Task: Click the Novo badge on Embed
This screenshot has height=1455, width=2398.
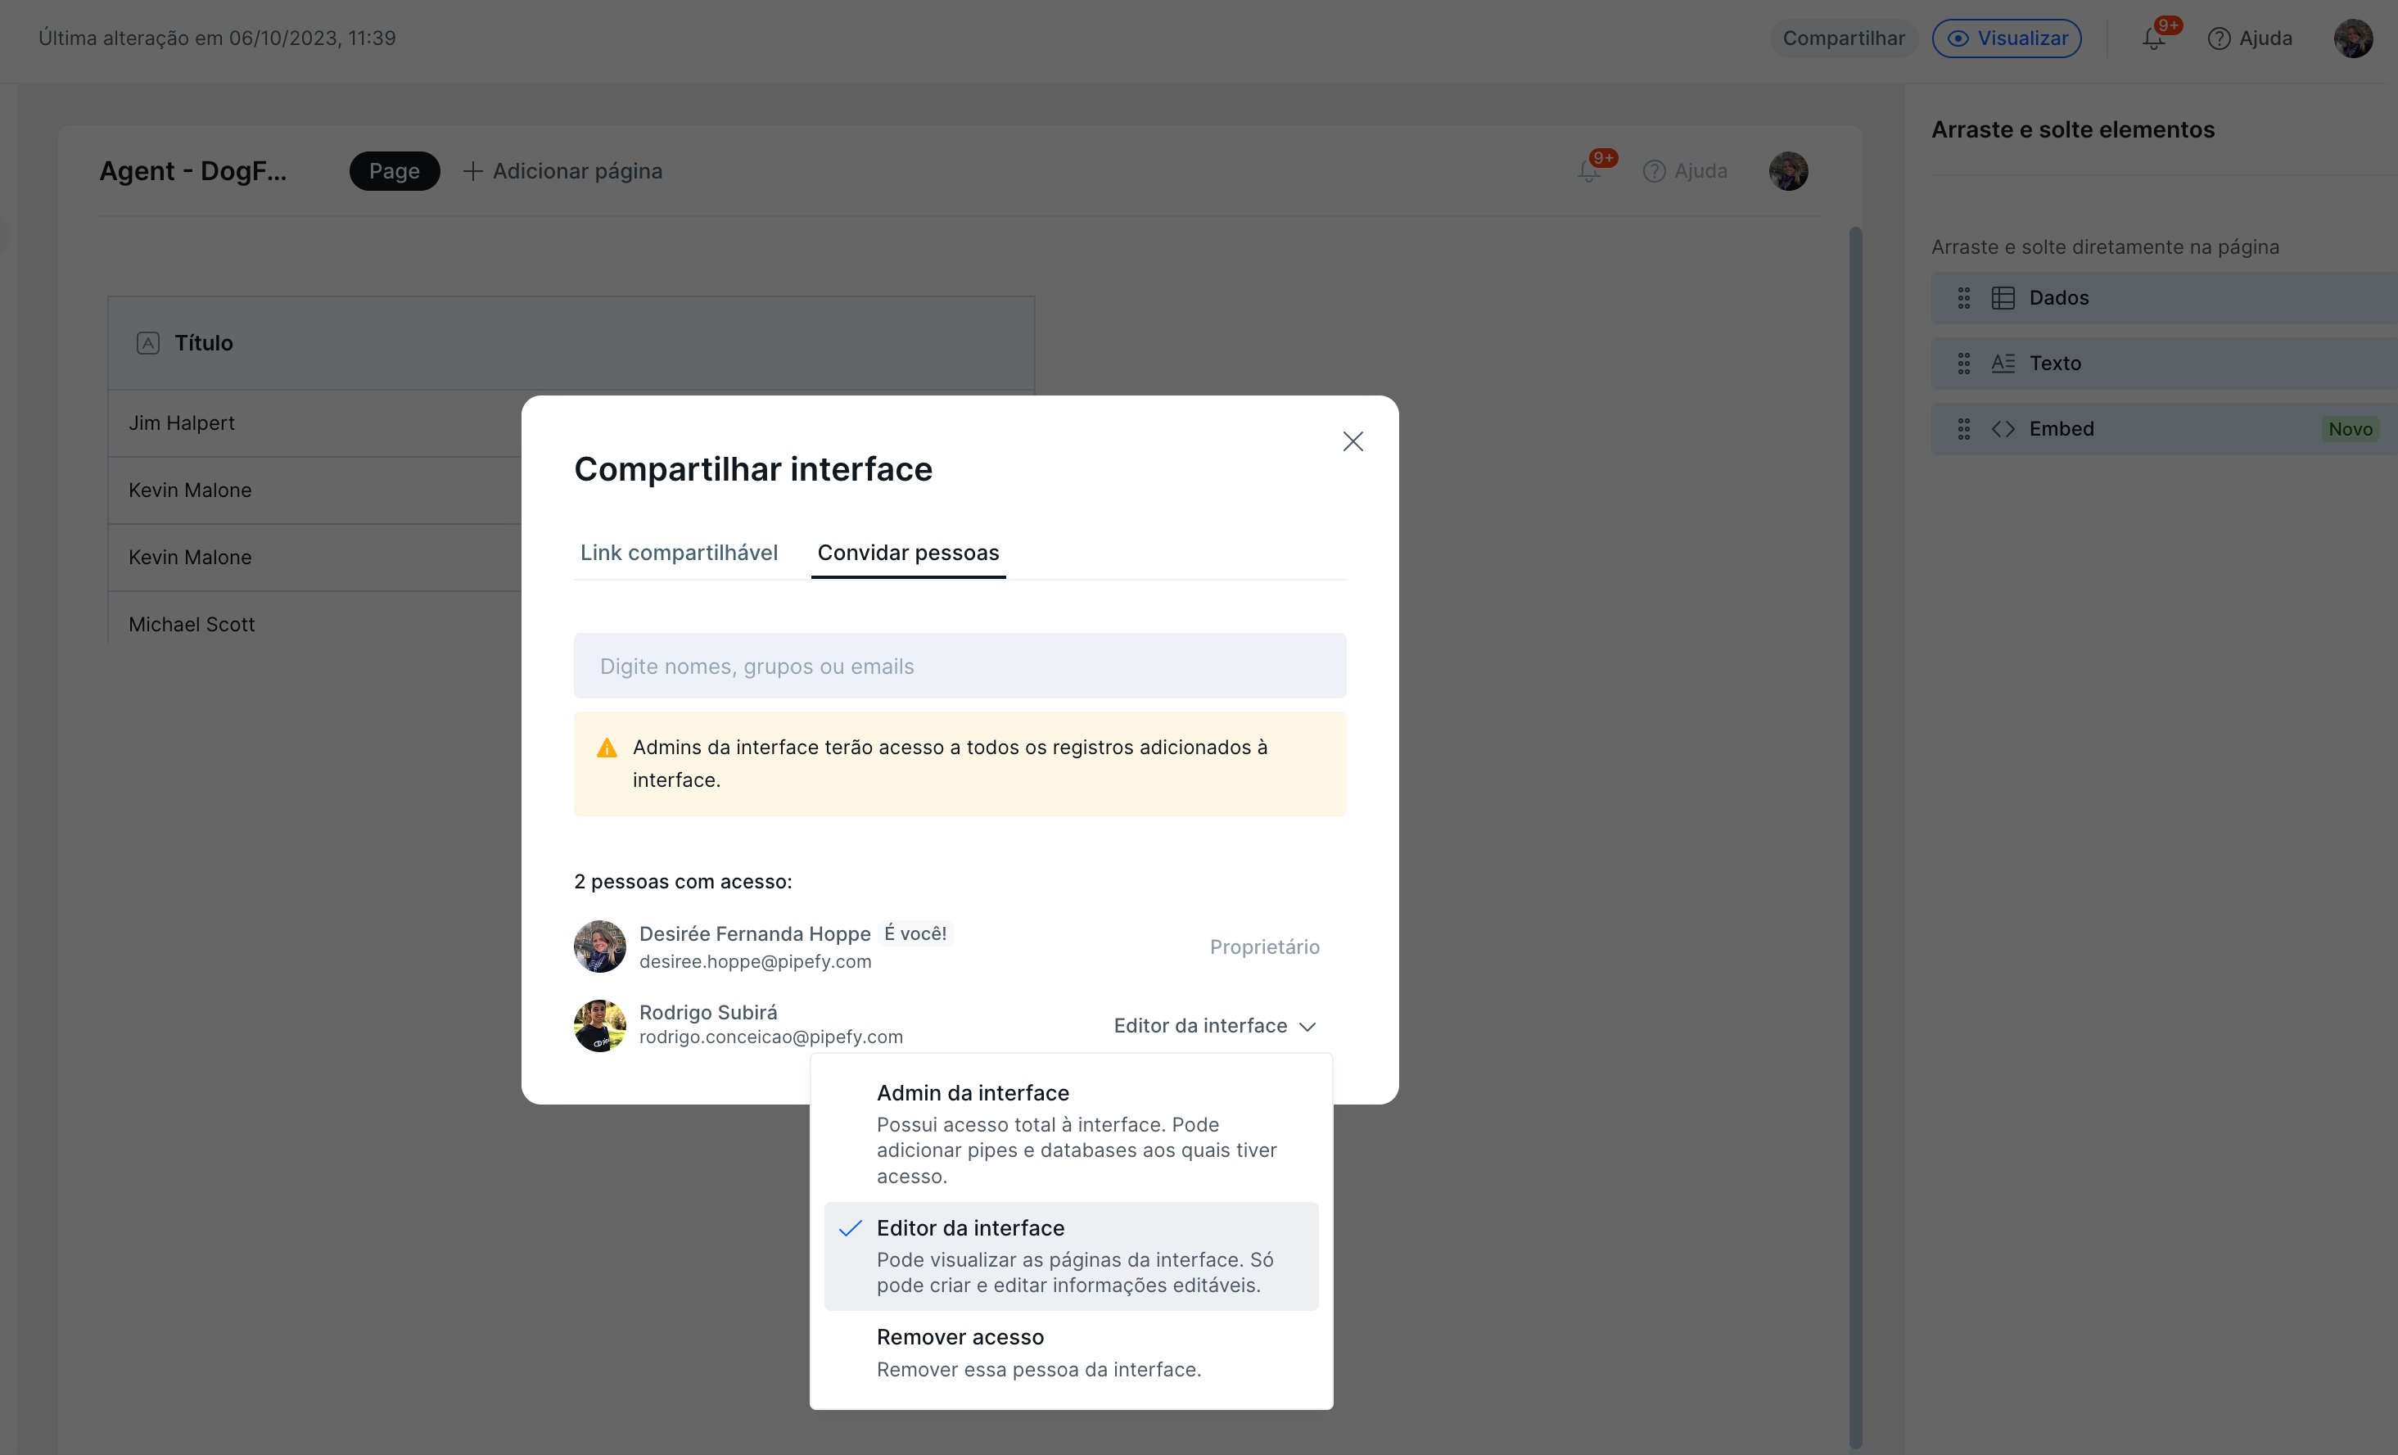Action: [x=2351, y=428]
